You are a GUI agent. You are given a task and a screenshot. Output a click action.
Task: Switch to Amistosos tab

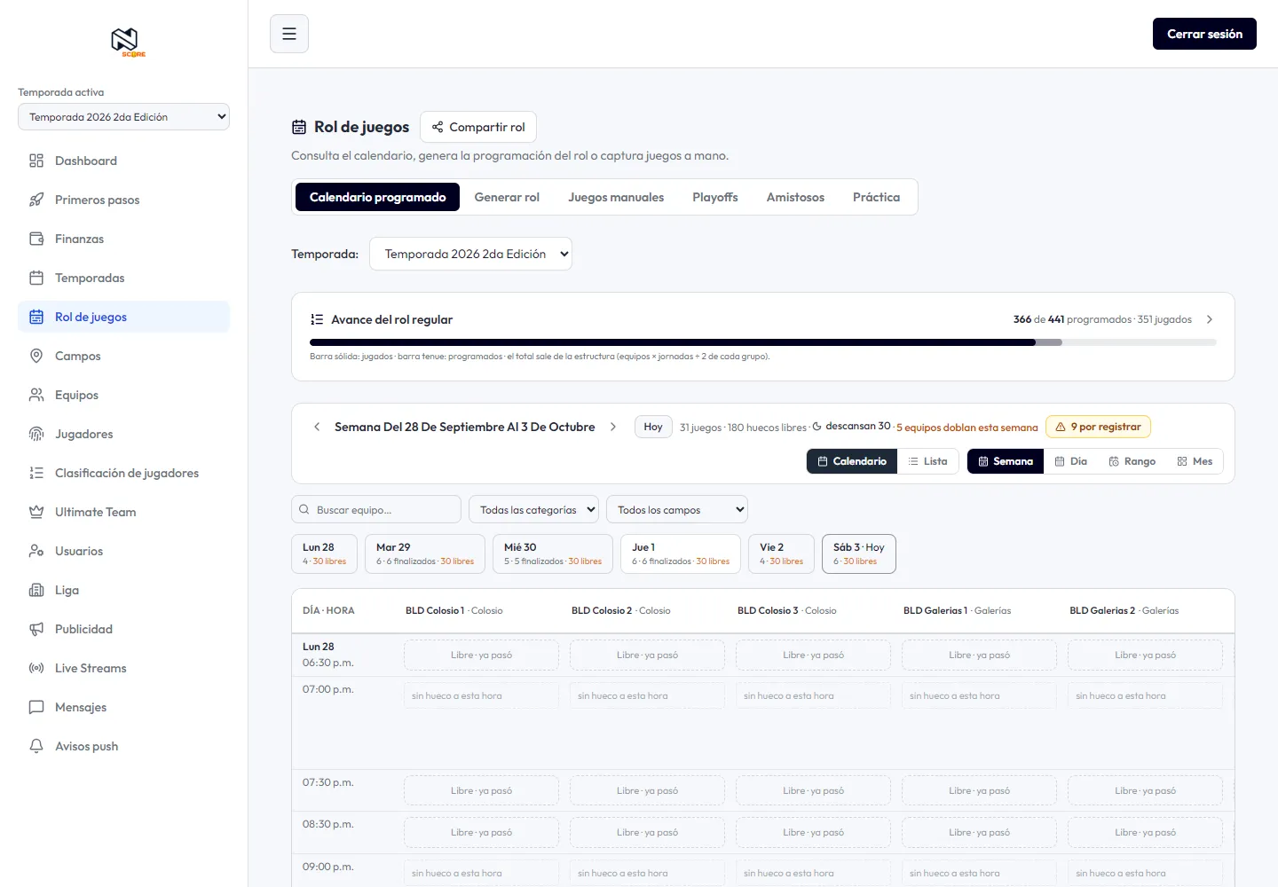pyautogui.click(x=795, y=197)
